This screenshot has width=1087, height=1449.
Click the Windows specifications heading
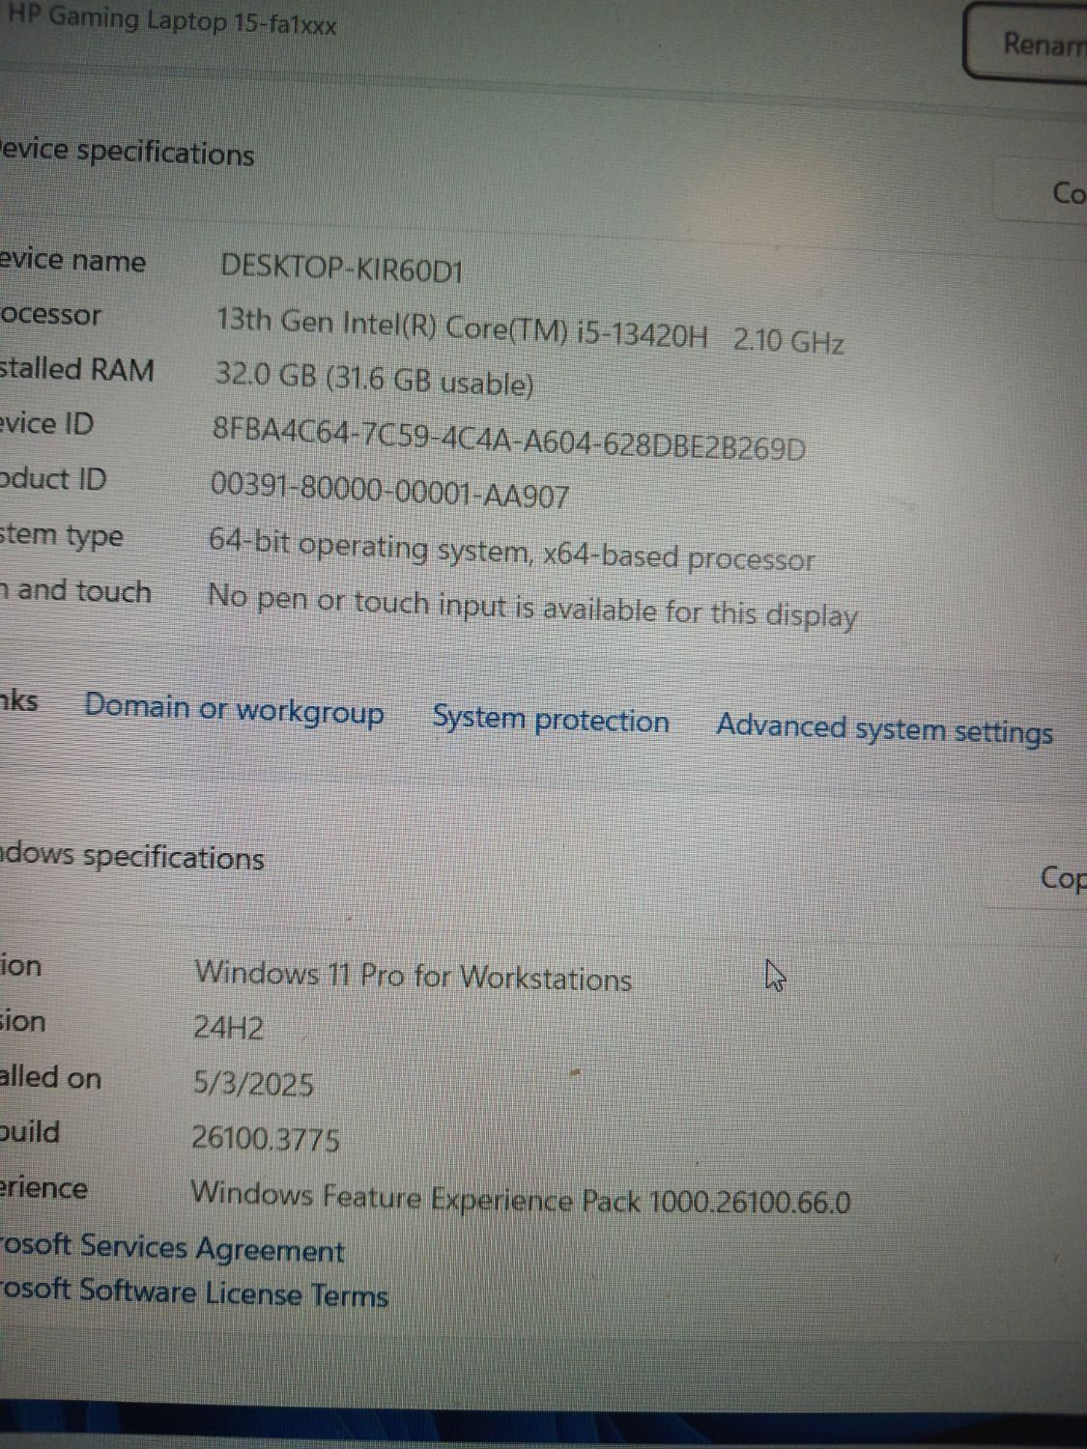[132, 856]
